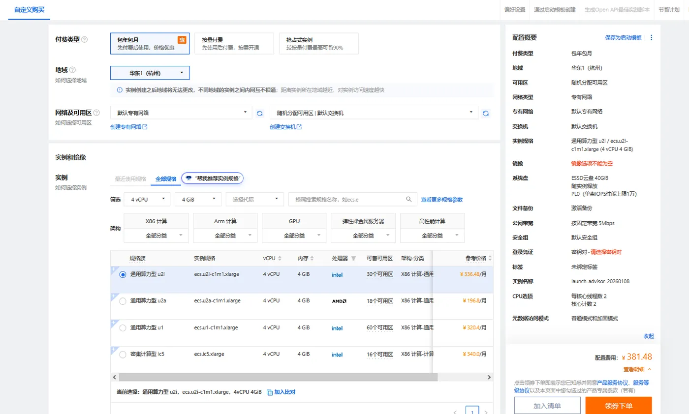Open the 随机分配可用区 | 默认交换机 dropdown
The height and width of the screenshot is (414, 689).
[x=374, y=113]
